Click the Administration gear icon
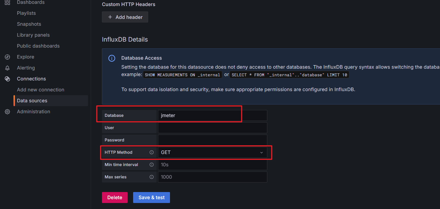 [7, 112]
